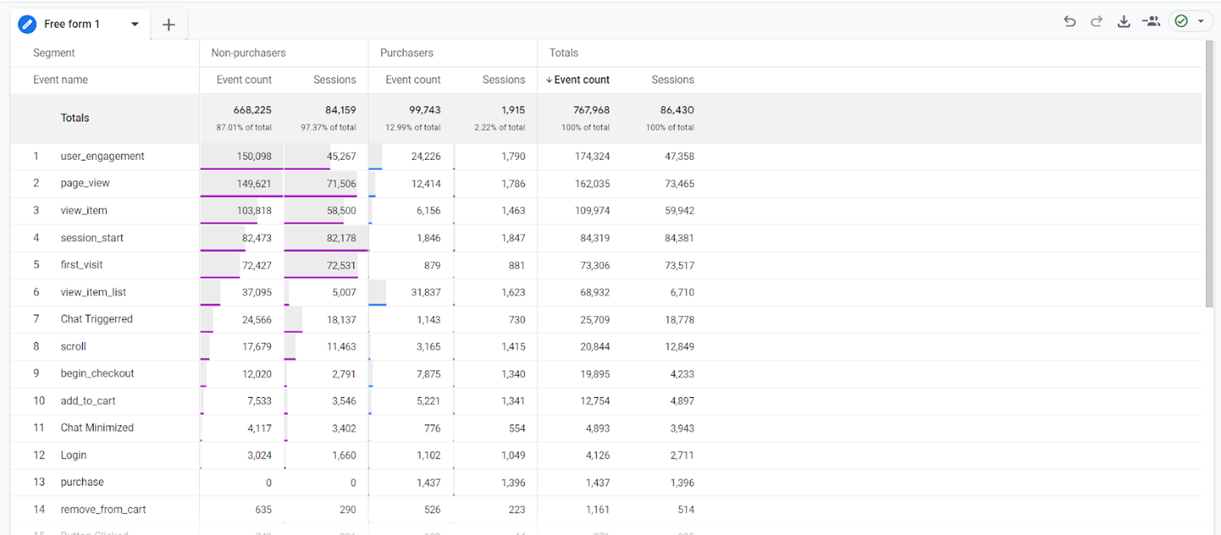This screenshot has height=535, width=1221.
Task: Click the green data quality checkmark icon
Action: pos(1181,21)
